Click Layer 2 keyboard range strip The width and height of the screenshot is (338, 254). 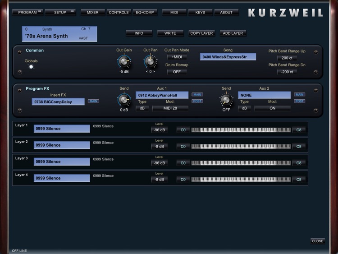click(x=241, y=147)
